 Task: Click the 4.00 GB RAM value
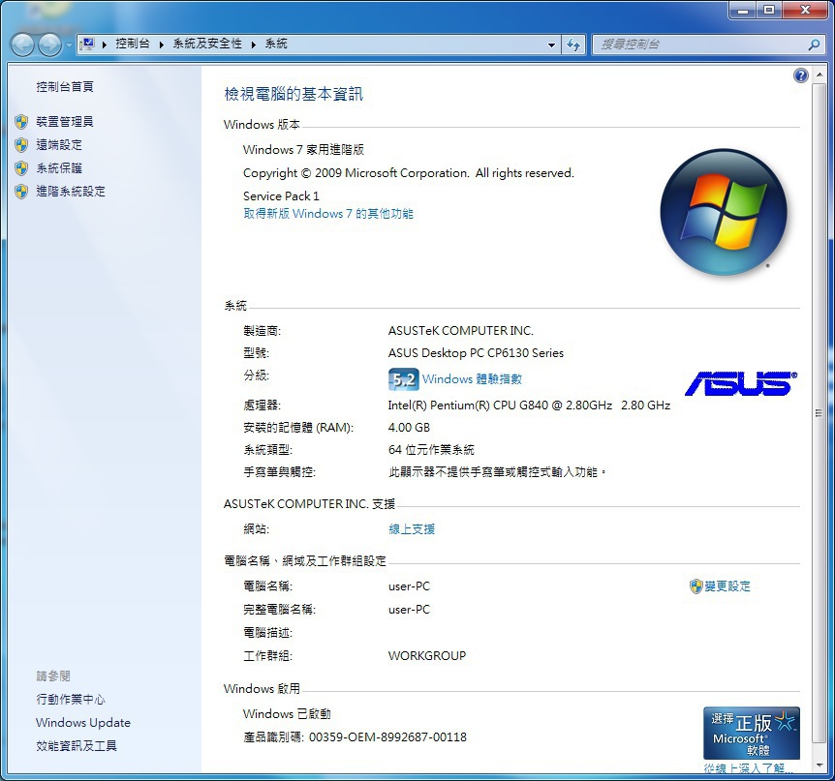409,428
